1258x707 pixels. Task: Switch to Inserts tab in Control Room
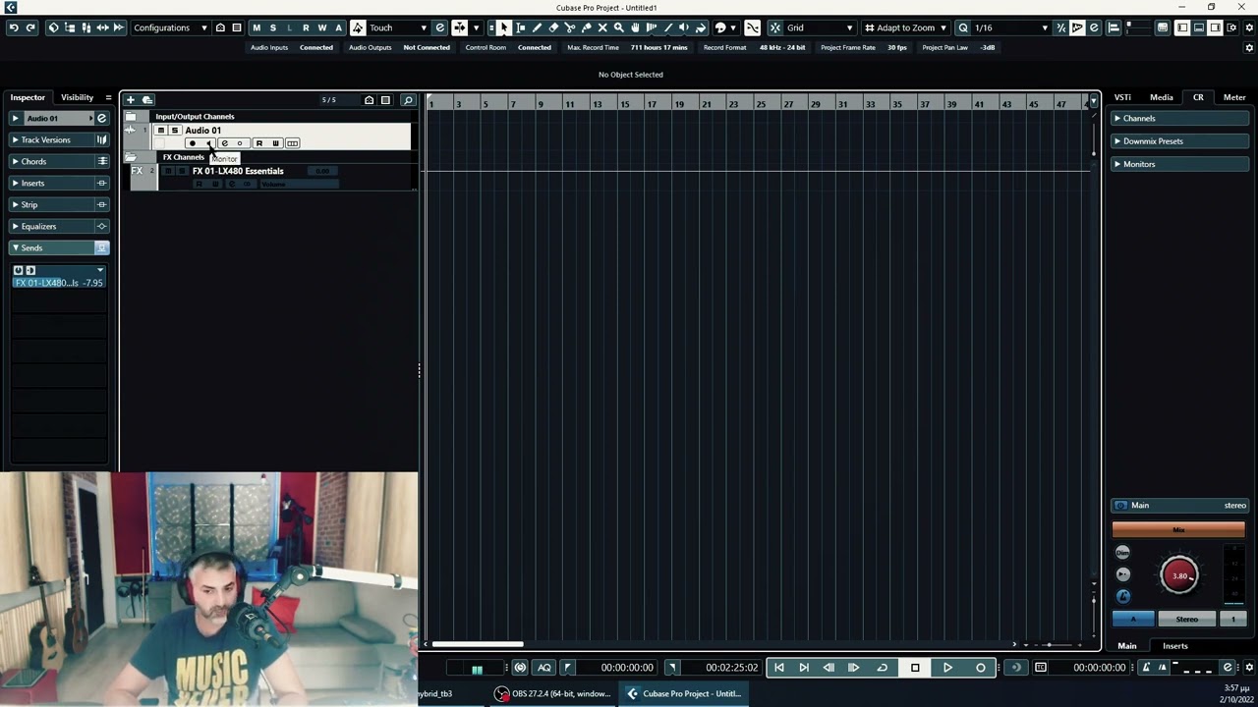coord(1175,646)
